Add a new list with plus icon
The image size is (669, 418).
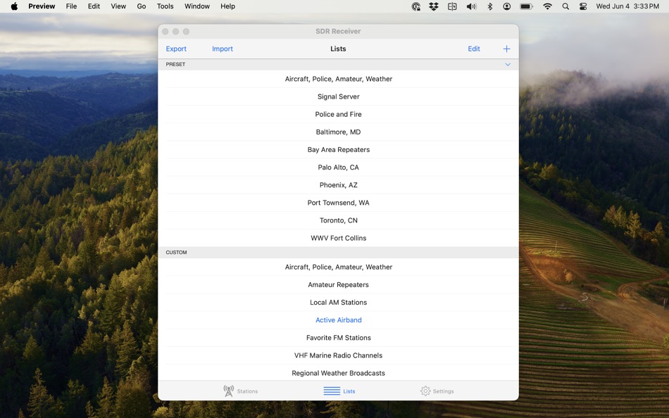(506, 49)
